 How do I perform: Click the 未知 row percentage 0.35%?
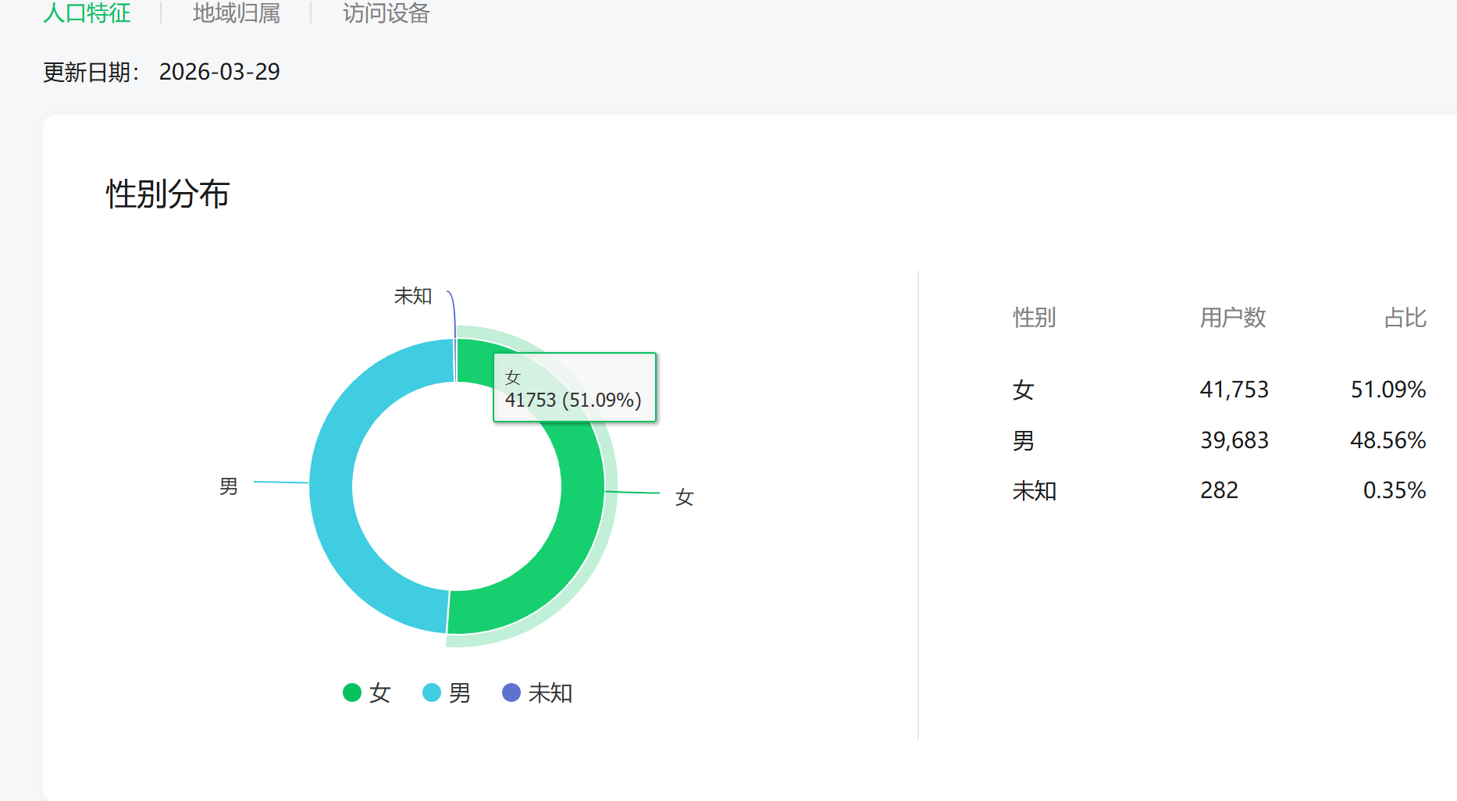point(1394,490)
